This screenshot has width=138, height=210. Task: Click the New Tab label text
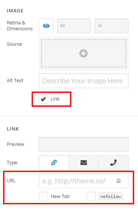[60, 196]
